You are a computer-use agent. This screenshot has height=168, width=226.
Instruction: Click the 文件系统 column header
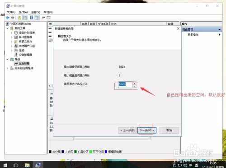click(103, 24)
